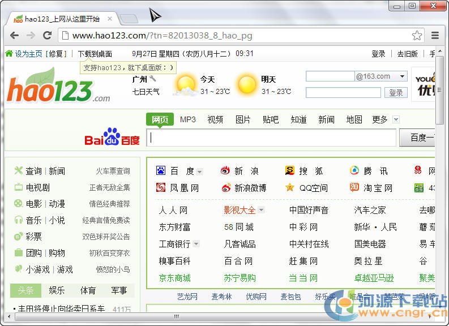The image size is (449, 326).
Task: Click the Baidu logo
Action: [x=112, y=137]
